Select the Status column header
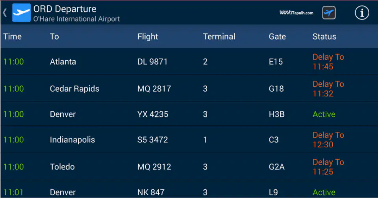The width and height of the screenshot is (378, 198). (324, 36)
